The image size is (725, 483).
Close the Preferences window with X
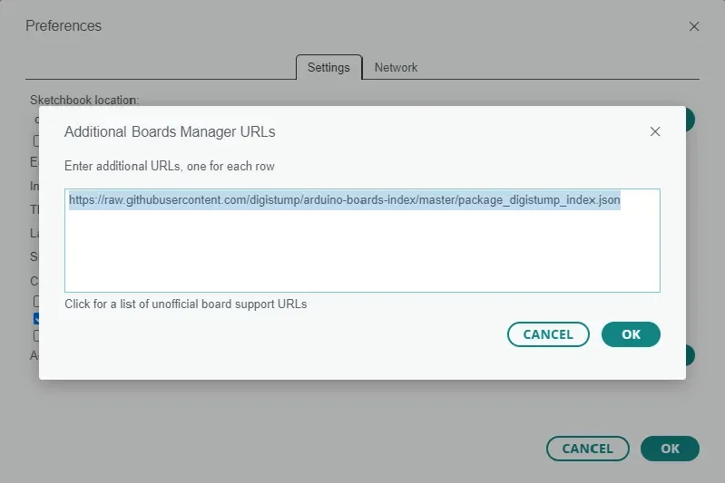click(x=693, y=27)
